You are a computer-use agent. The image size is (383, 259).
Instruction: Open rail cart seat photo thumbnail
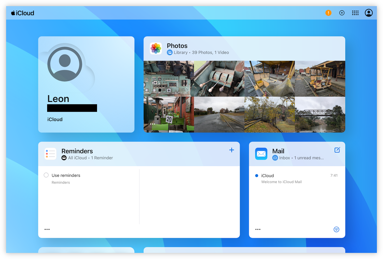pos(270,79)
